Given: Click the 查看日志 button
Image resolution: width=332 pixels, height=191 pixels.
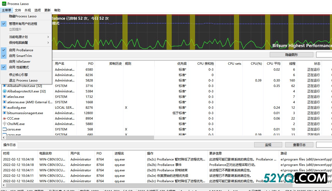Looking at the screenshot, I should point(299,145).
